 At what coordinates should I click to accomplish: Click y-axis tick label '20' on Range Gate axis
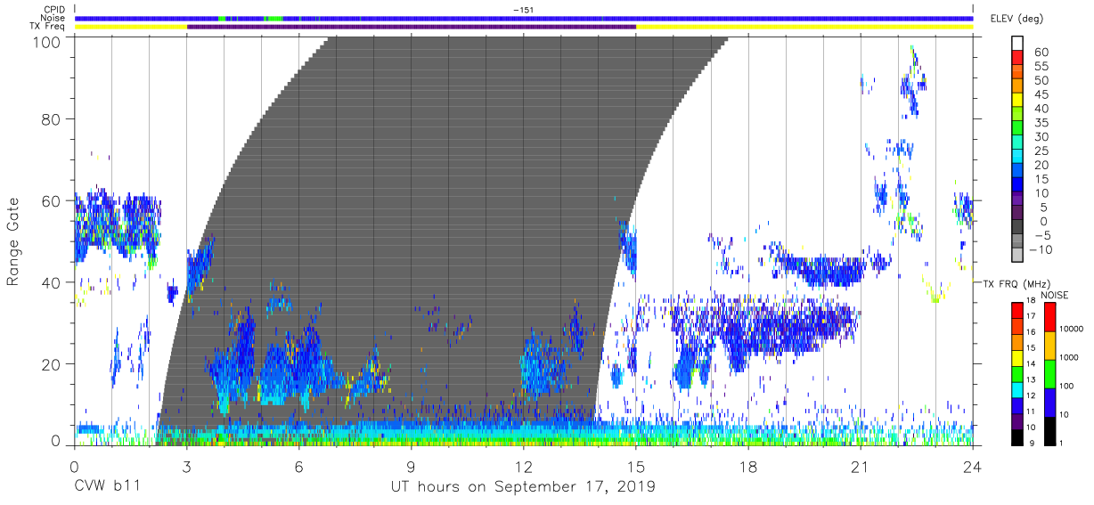[x=52, y=364]
